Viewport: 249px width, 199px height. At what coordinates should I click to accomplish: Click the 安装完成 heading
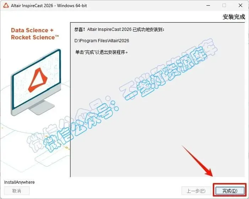pos(234,17)
